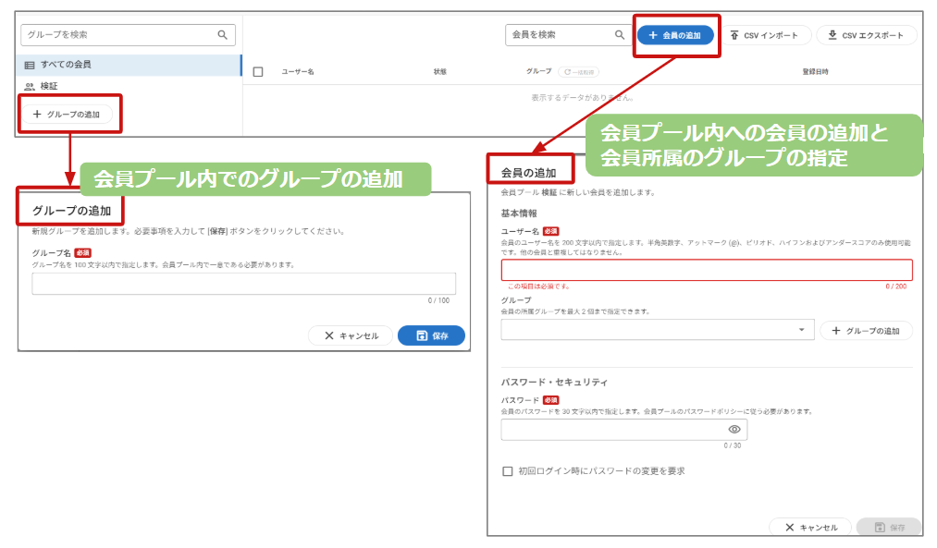Viewport: 937px width, 548px height.
Task: Click the グループ名 text input field
Action: [243, 284]
